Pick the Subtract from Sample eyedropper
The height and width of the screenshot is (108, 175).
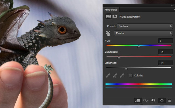122,76
